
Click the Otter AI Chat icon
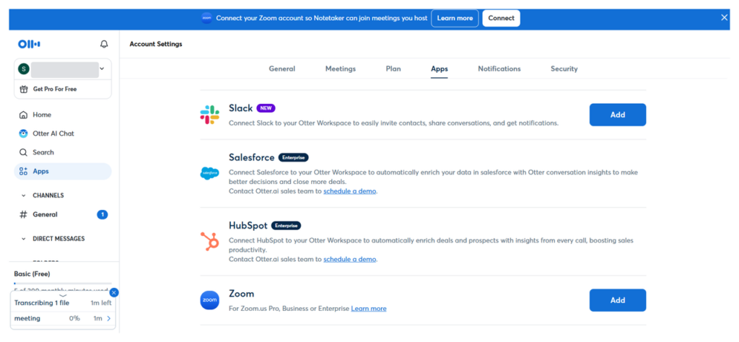23,133
